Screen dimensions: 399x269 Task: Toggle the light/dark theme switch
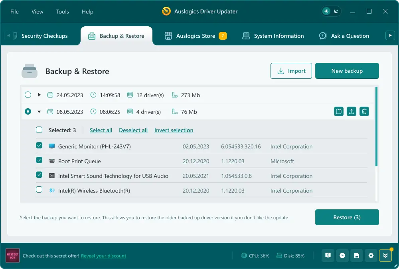coord(332,12)
